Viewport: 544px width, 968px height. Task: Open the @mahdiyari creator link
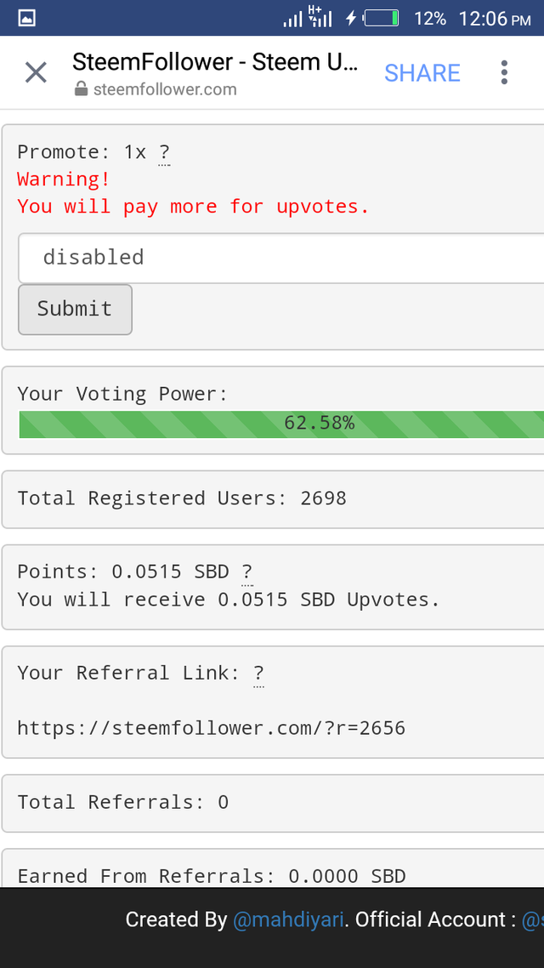(x=288, y=920)
